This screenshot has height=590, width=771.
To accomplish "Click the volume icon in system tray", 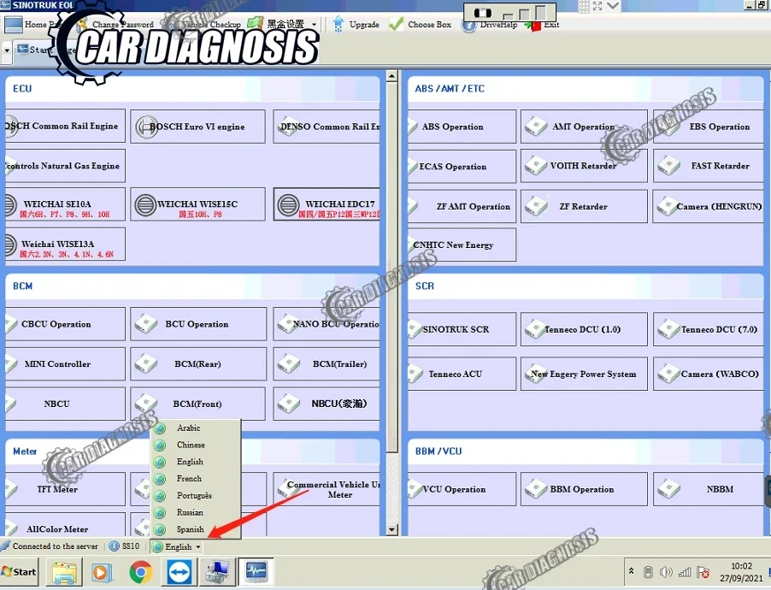I will pyautogui.click(x=666, y=572).
